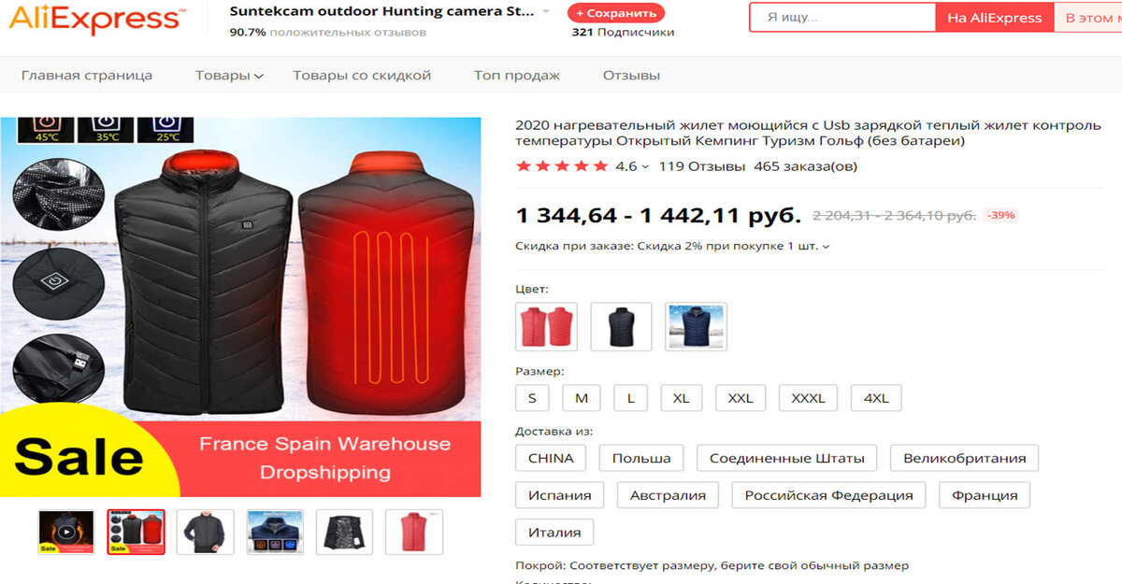Open the Товары dropdown menu
This screenshot has height=584, width=1122.
[229, 76]
